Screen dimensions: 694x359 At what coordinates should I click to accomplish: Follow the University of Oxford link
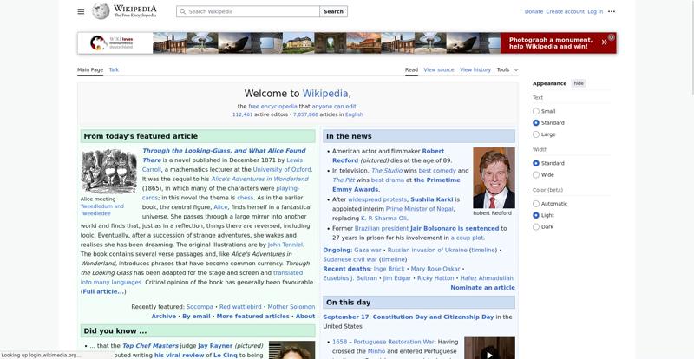[282, 169]
